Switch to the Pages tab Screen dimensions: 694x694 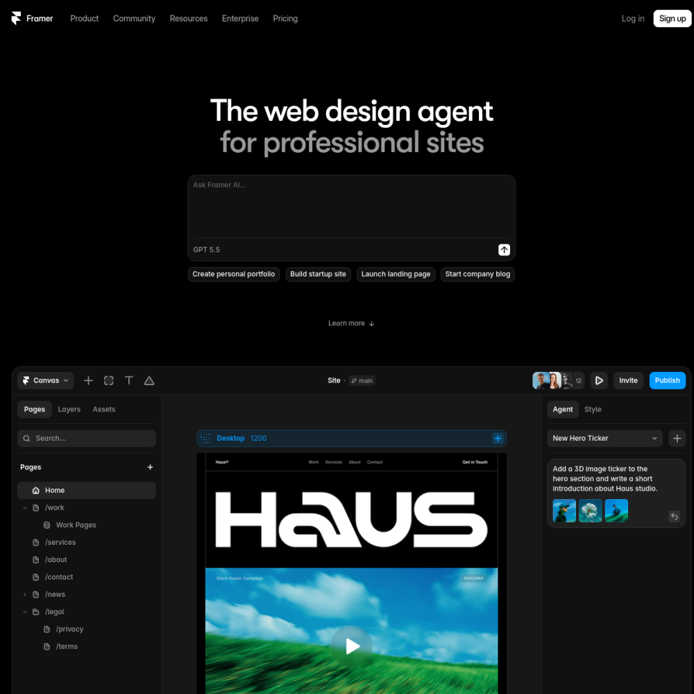click(35, 409)
